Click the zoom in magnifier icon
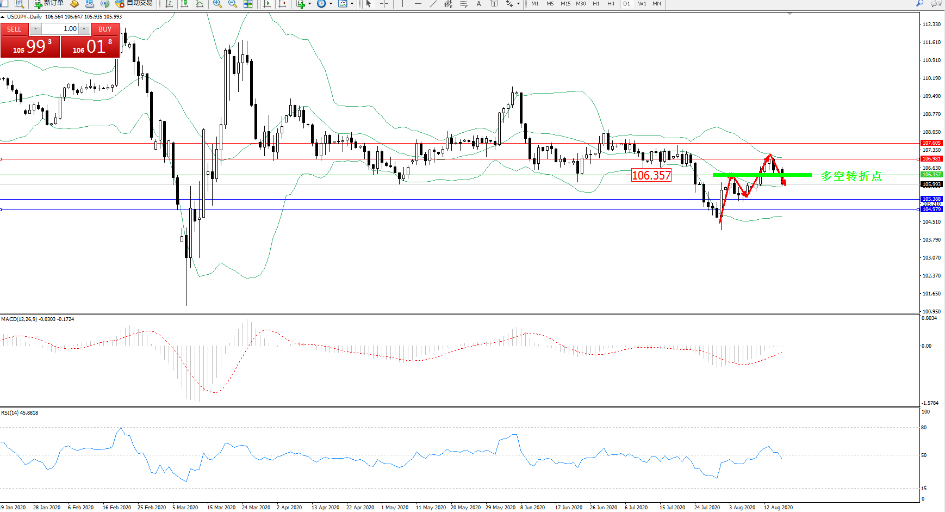Image resolution: width=945 pixels, height=512 pixels. [217, 4]
